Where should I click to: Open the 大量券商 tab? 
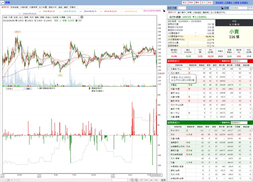(33, 7)
